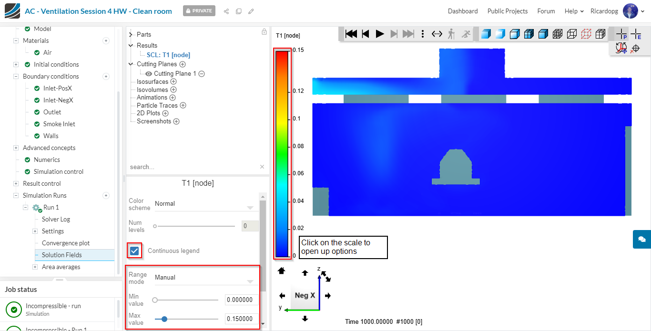Add a new cutting plane with plus icon
Image resolution: width=651 pixels, height=331 pixels.
click(x=183, y=64)
